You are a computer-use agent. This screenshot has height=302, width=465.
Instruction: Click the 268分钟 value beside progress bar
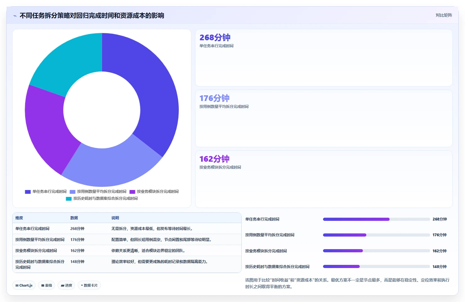(x=440, y=219)
